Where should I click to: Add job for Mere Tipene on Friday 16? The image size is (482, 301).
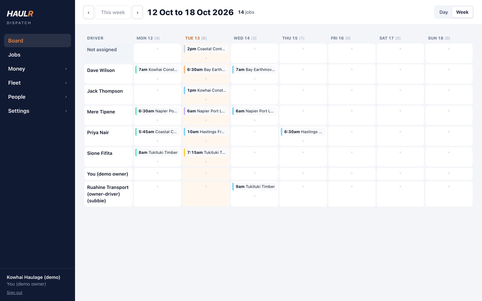352,111
